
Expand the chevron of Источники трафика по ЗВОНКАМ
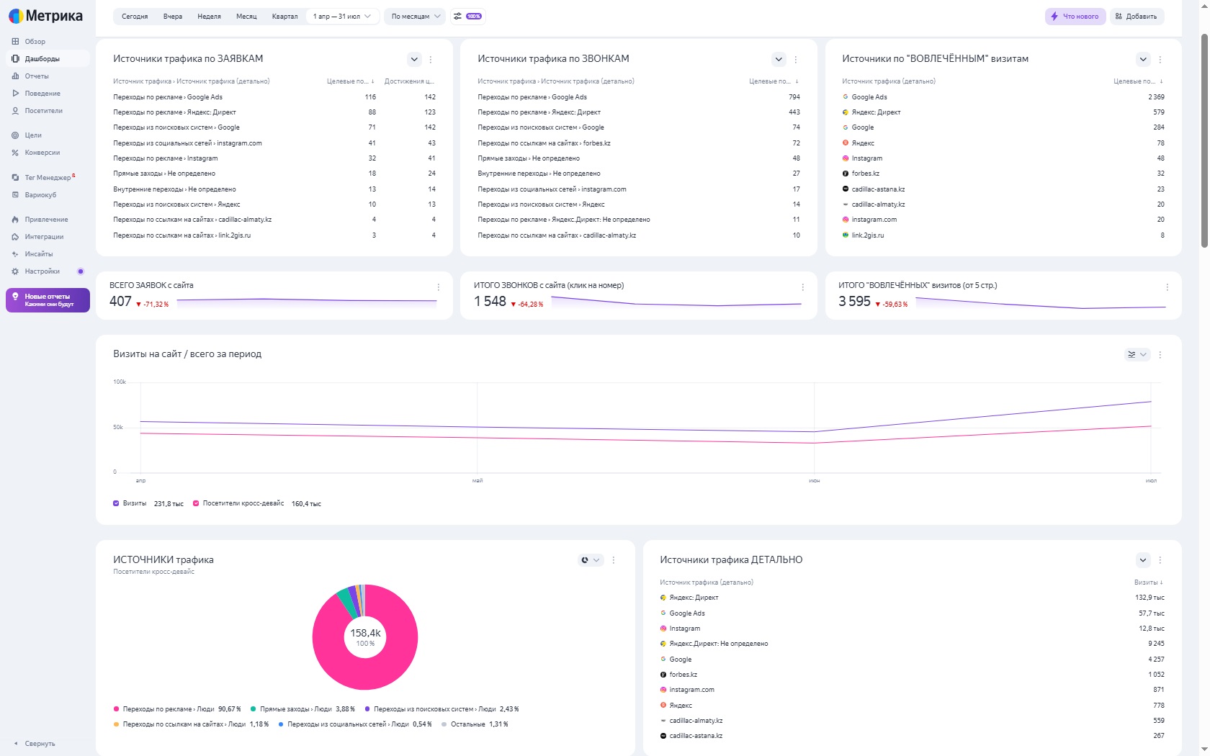[779, 59]
